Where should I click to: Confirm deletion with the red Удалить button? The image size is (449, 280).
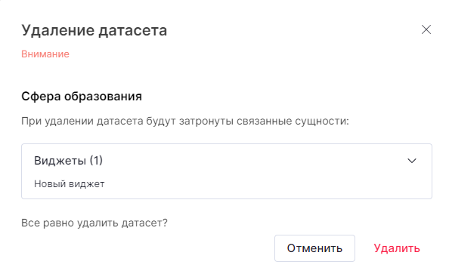tap(397, 248)
